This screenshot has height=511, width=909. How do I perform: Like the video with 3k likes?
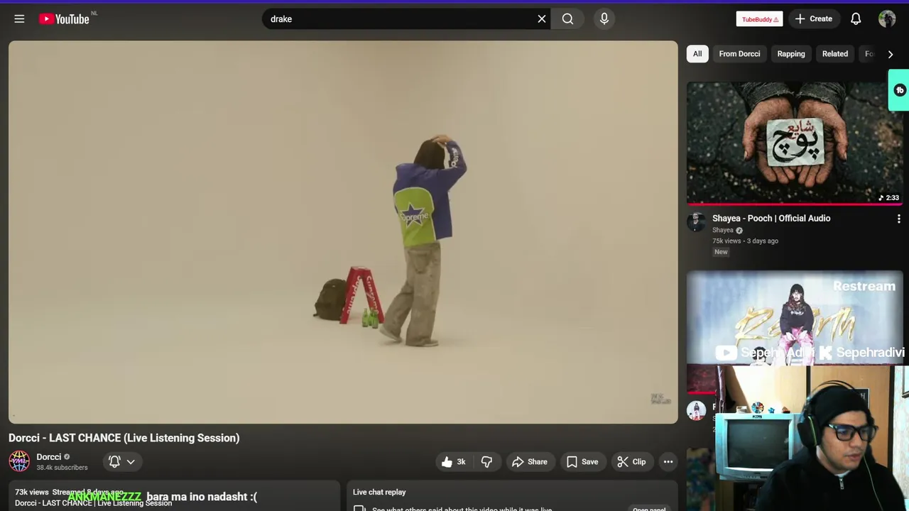pos(454,462)
